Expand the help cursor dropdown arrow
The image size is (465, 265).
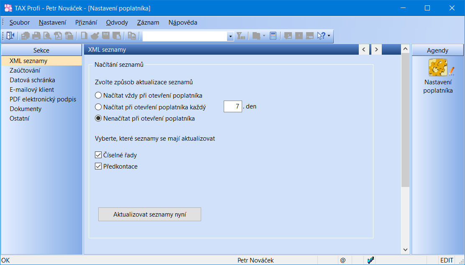click(x=329, y=36)
